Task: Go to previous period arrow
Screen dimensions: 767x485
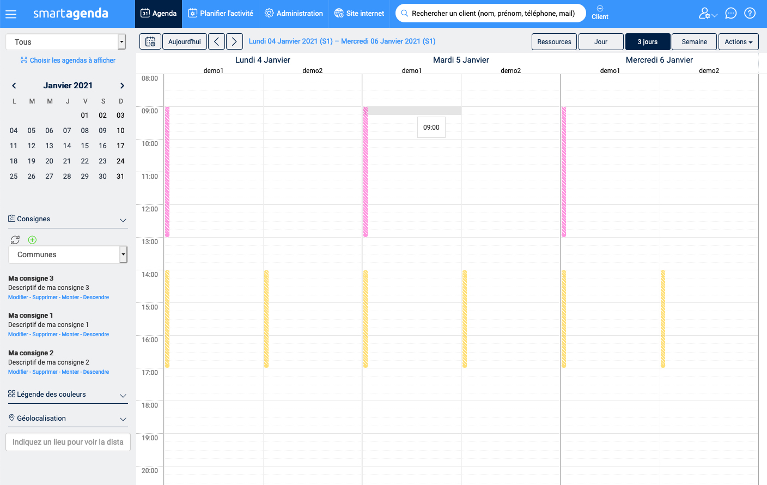Action: coord(216,42)
